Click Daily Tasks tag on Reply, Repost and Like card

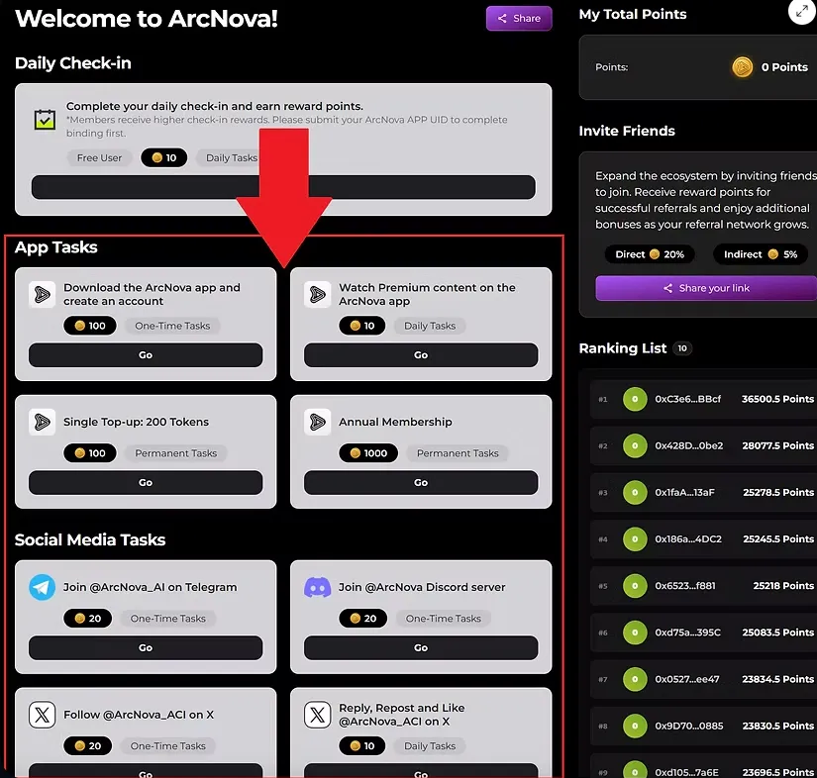tap(430, 746)
